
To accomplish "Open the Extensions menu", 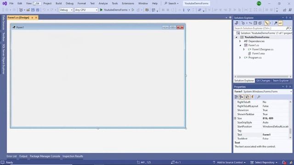I will (128, 3).
